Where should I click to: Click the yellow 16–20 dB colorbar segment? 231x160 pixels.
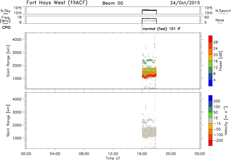(x=210, y=58)
